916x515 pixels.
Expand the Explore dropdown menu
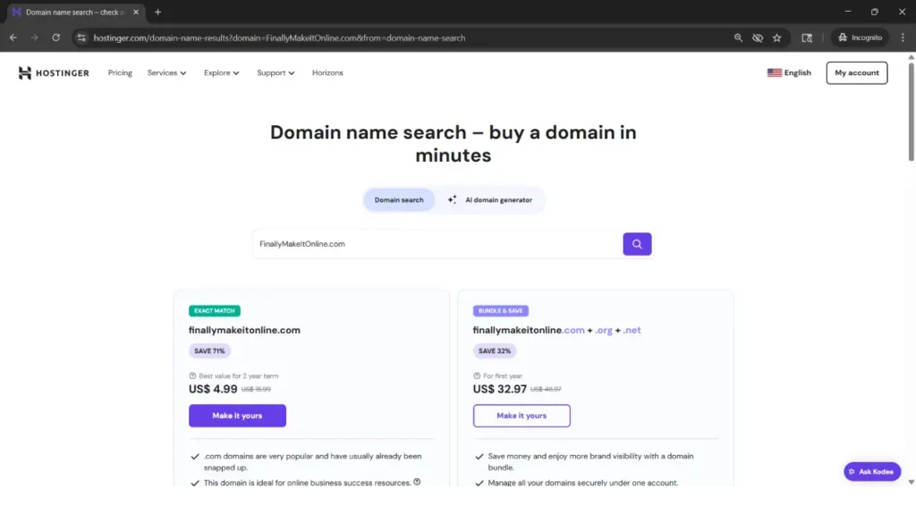coord(221,73)
